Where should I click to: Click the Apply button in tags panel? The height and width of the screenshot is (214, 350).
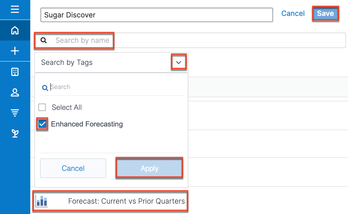[149, 168]
